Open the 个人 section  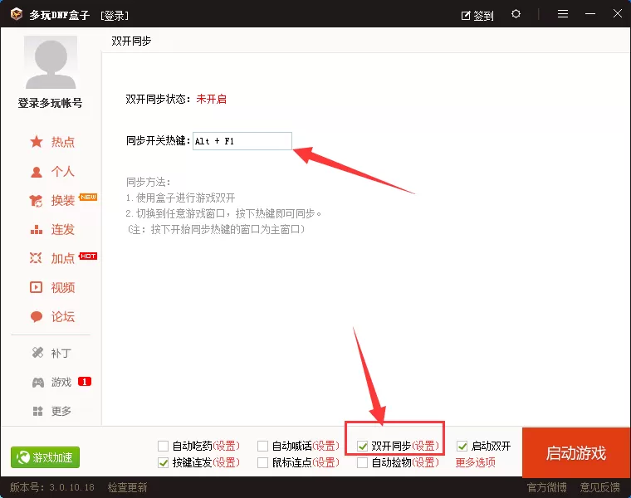coord(63,172)
